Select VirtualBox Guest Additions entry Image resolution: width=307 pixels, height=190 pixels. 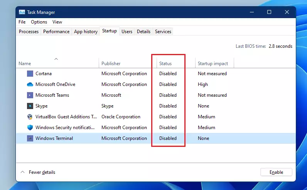coord(66,117)
